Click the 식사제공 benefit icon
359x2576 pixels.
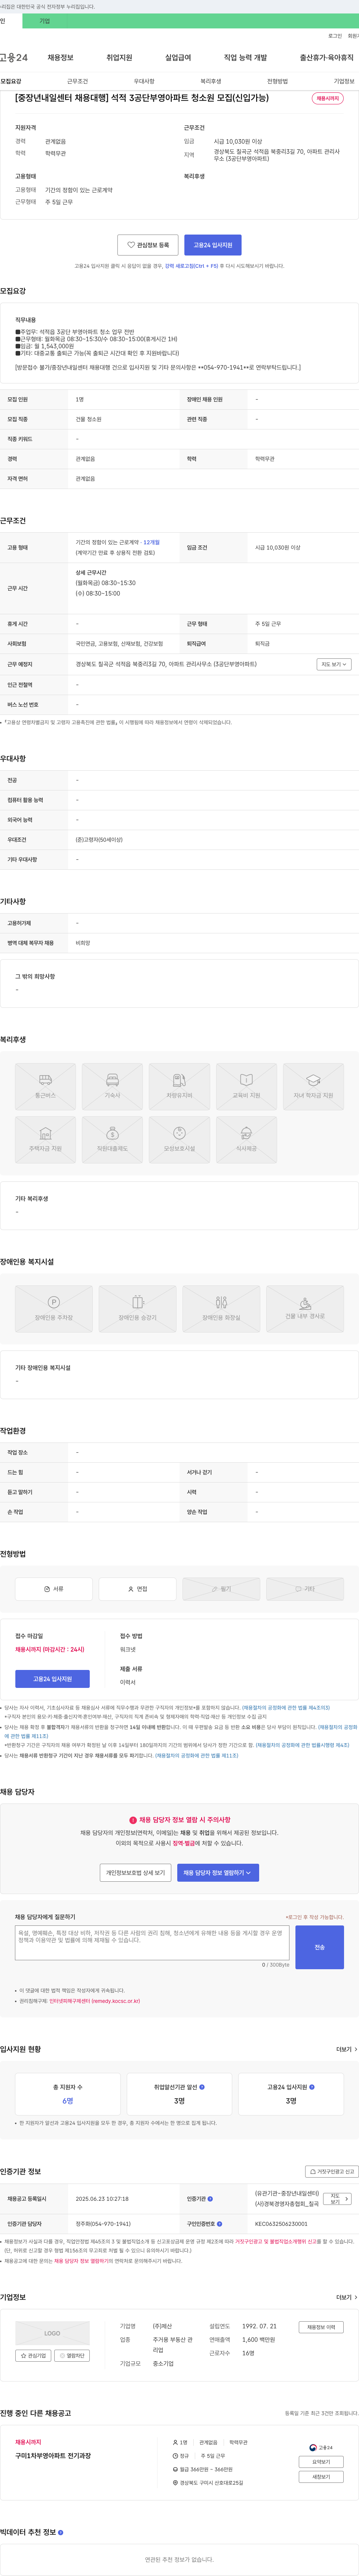click(x=246, y=1140)
